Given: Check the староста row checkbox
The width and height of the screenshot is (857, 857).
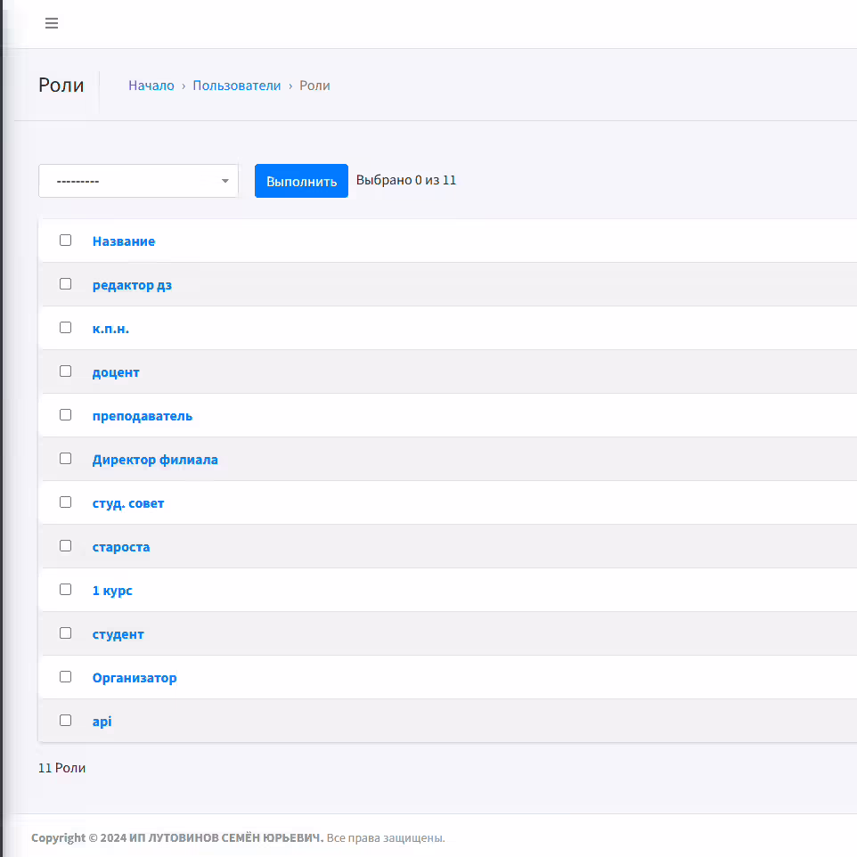Looking at the screenshot, I should (66, 546).
